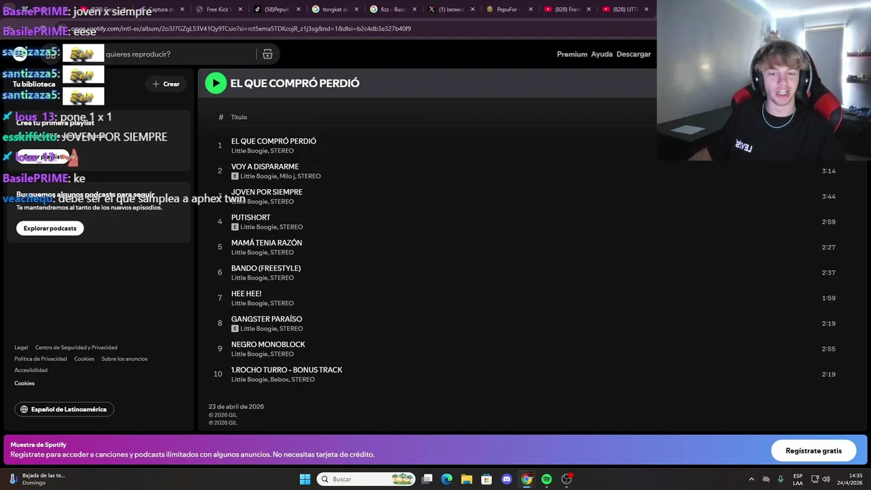Open OBS Studio icon on the taskbar
This screenshot has width=871, height=490.
pyautogui.click(x=567, y=479)
